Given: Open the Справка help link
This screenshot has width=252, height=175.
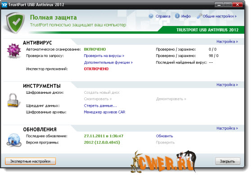Looking at the screenshot, I should tap(163, 16).
